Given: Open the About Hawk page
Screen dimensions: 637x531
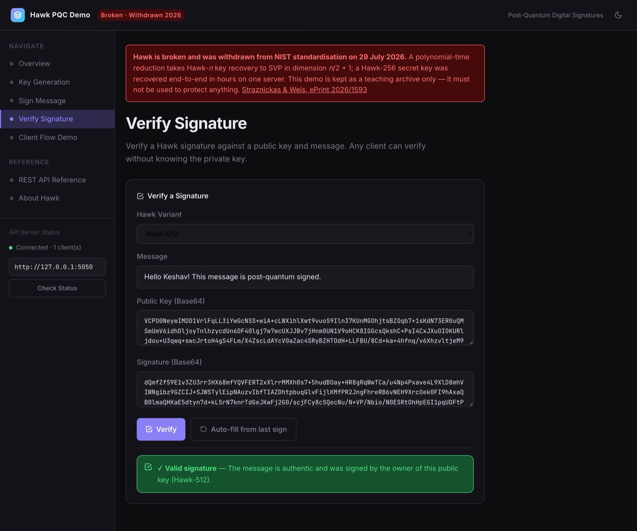Looking at the screenshot, I should (x=57, y=198).
